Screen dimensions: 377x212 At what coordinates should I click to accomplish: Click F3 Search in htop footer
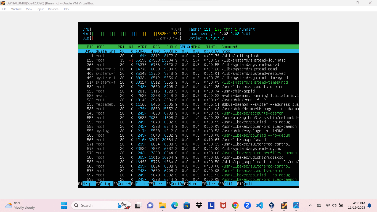pos(122,184)
